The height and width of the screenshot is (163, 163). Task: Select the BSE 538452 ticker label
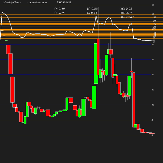tap(64, 2)
